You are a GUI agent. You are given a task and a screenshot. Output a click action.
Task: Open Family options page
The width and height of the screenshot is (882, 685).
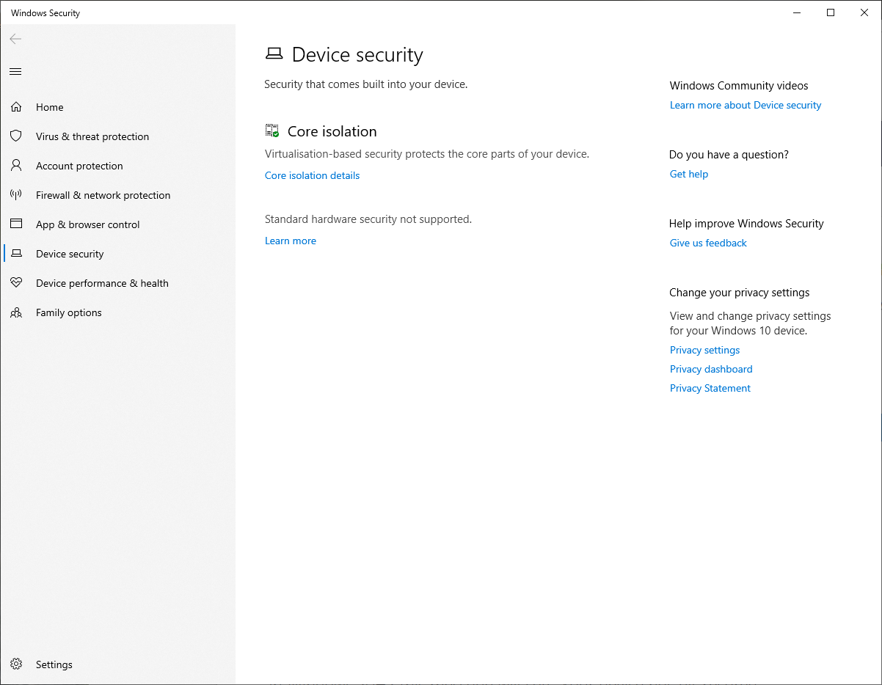click(117, 312)
